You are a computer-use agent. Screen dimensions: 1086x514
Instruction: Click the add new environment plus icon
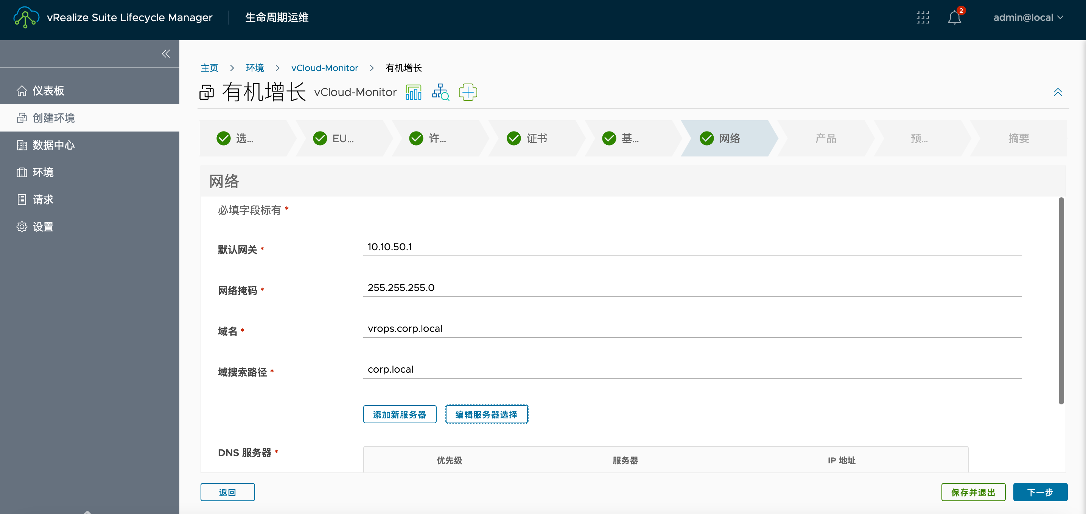[467, 91]
